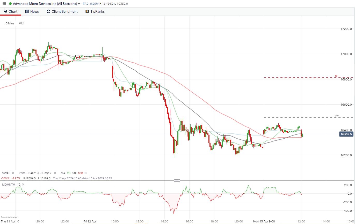Screen dimensions: 355x224
Task: Click the R1 resistance line label
Action: click(337, 76)
